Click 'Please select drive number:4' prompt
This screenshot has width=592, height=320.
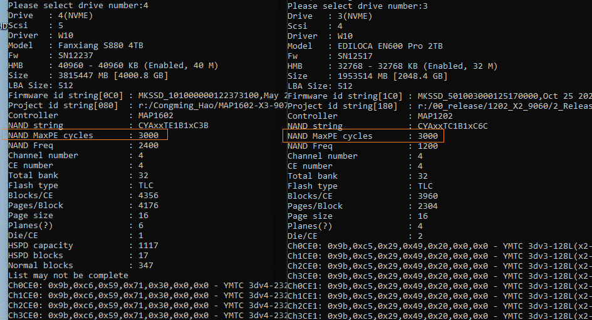[x=78, y=6]
